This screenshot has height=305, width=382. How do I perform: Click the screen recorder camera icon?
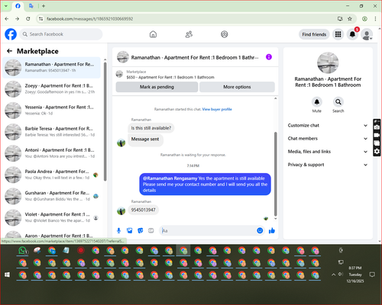[377, 127]
